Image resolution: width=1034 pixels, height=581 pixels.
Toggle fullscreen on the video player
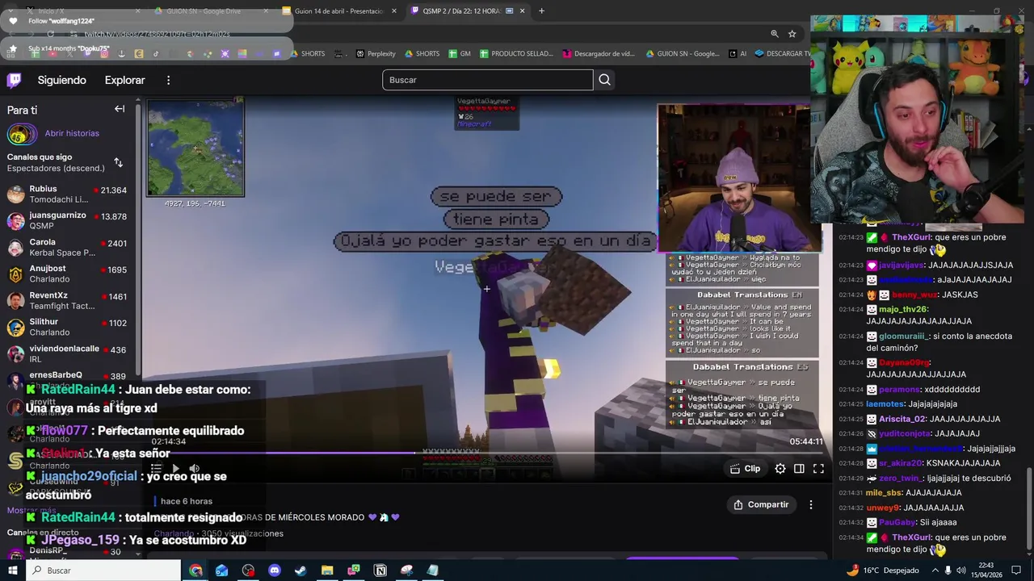[818, 468]
